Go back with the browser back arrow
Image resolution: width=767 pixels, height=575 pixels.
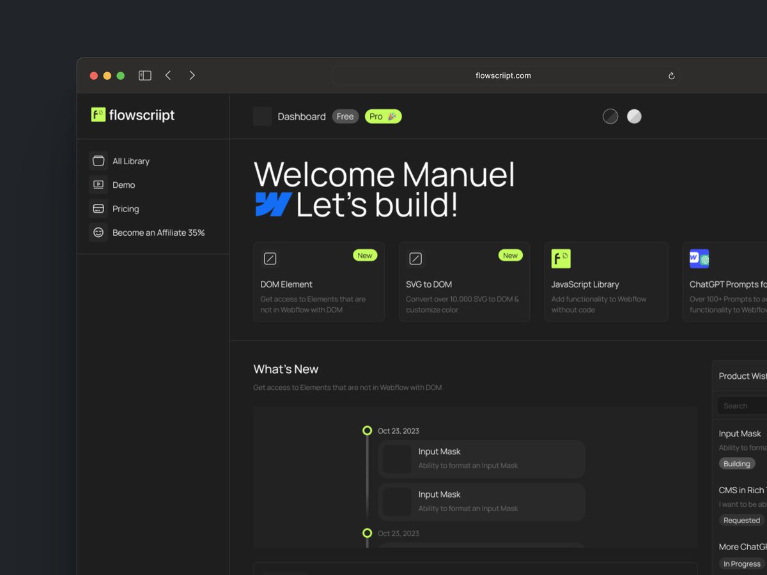pos(168,75)
